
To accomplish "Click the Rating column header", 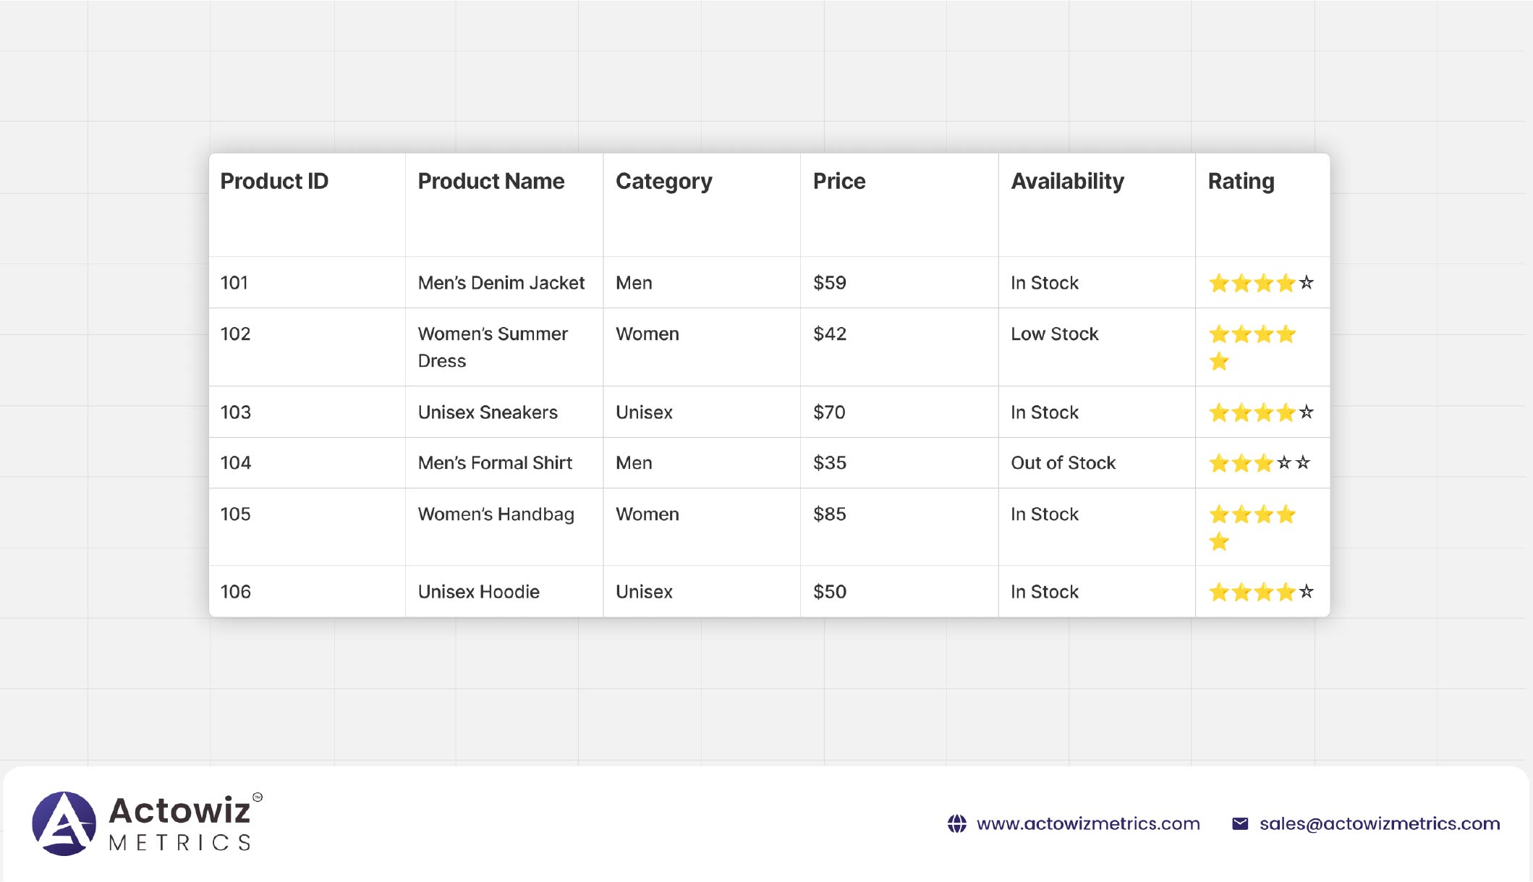I will pyautogui.click(x=1241, y=181).
